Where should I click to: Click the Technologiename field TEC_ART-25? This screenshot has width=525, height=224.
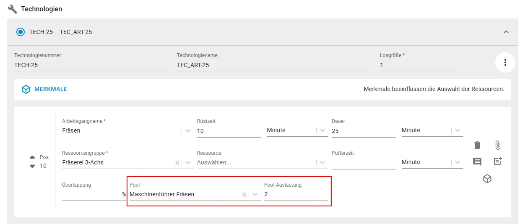pos(275,65)
